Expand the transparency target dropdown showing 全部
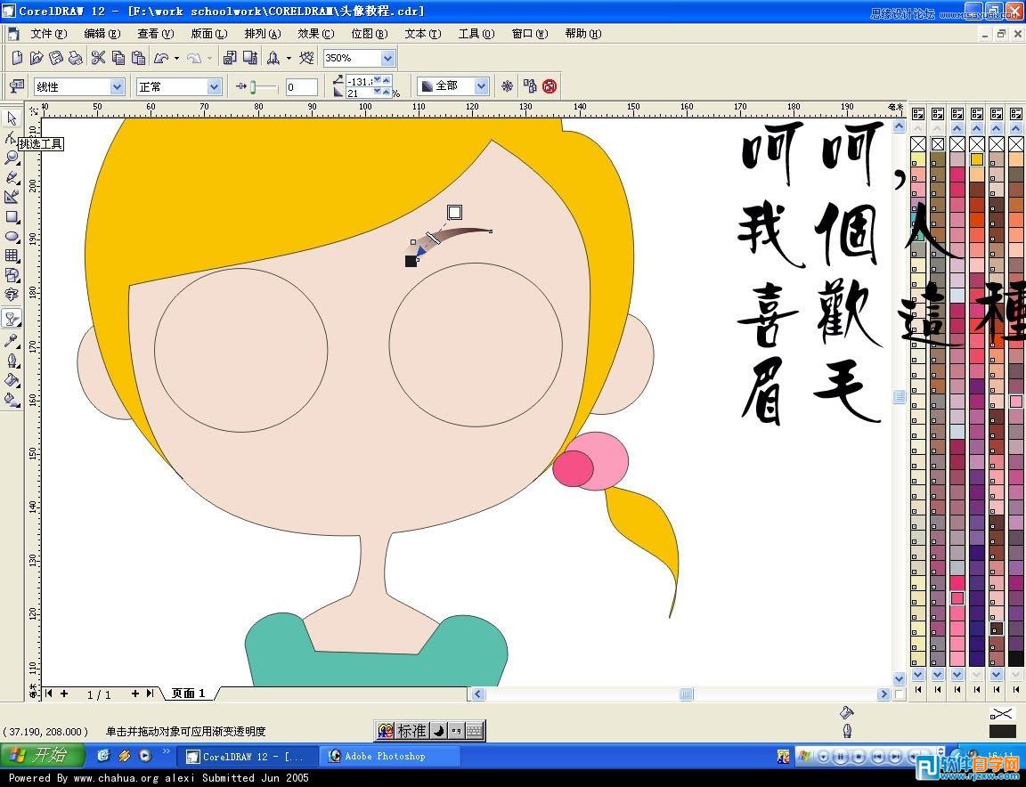Screen dimensions: 1026x787 point(480,86)
